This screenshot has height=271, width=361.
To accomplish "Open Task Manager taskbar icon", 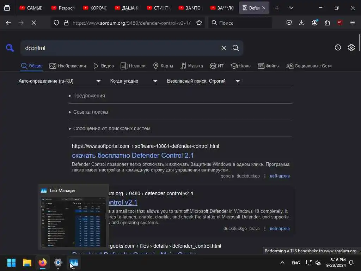I will tap(74, 263).
